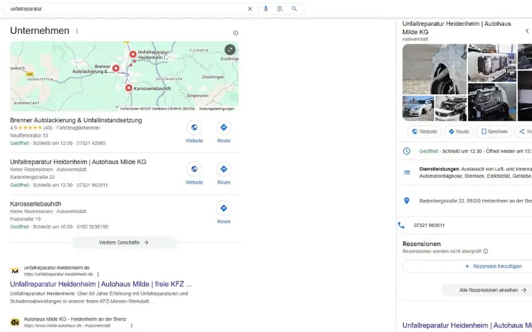Viewport: 532px width, 332px height.
Task: Select the Karosseriebauhdh map pin
Action: point(128,88)
